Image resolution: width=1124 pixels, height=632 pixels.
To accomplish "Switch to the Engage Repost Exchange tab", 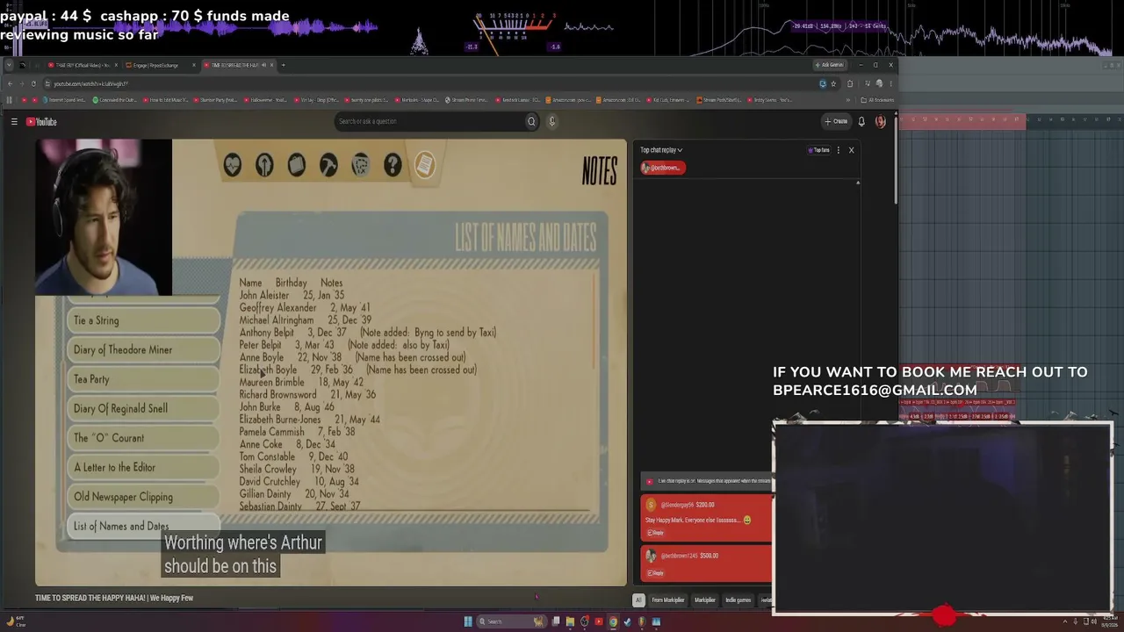I will click(x=162, y=65).
